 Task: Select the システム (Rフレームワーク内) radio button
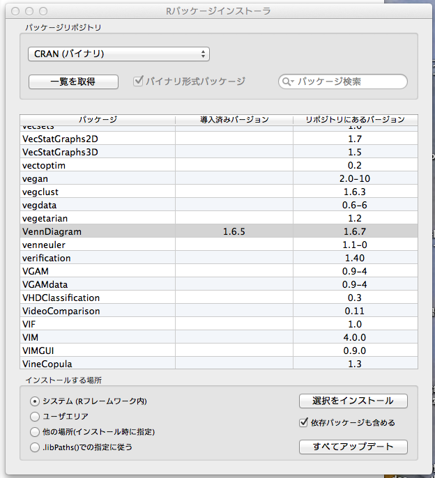[x=36, y=401]
